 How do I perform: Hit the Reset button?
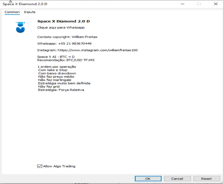tap(206, 179)
